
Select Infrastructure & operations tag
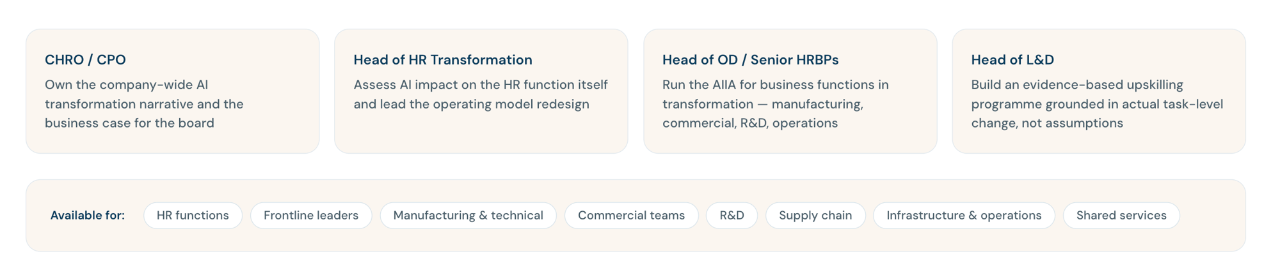coord(964,216)
